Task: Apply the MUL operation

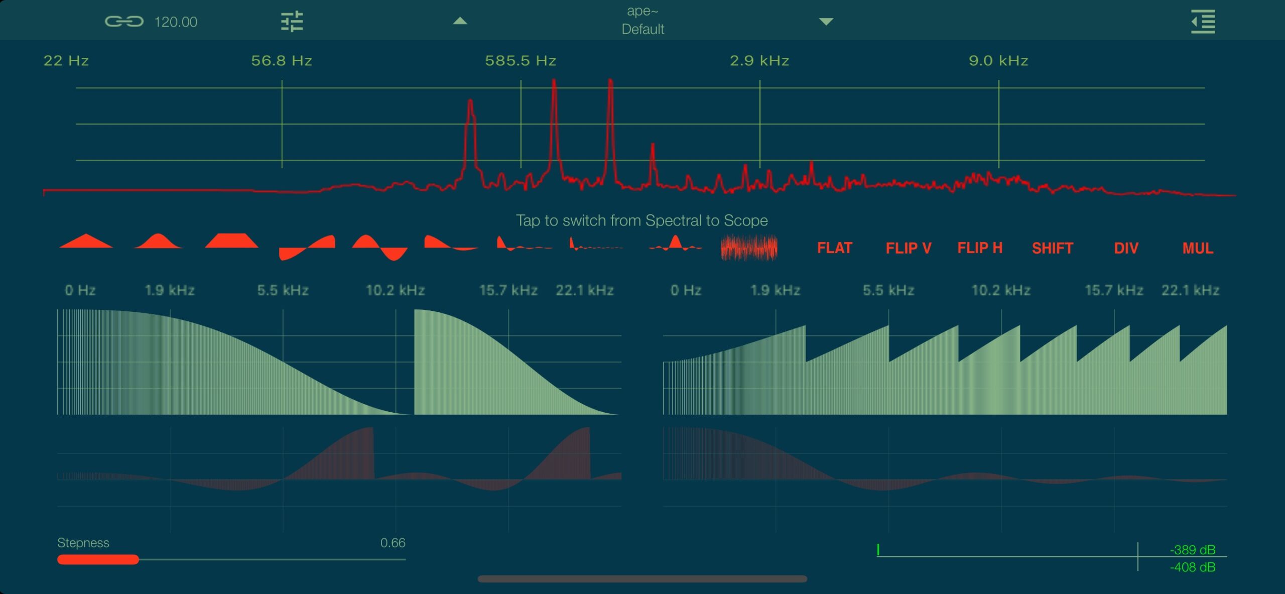Action: [x=1198, y=248]
